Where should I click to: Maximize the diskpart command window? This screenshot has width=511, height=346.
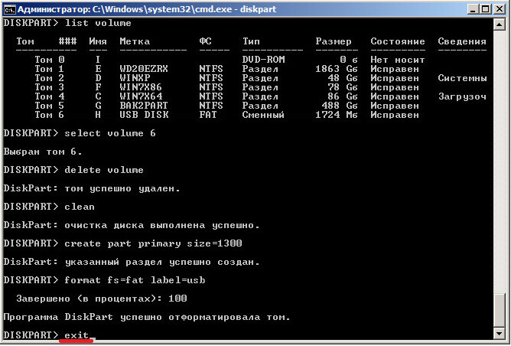[486, 9]
